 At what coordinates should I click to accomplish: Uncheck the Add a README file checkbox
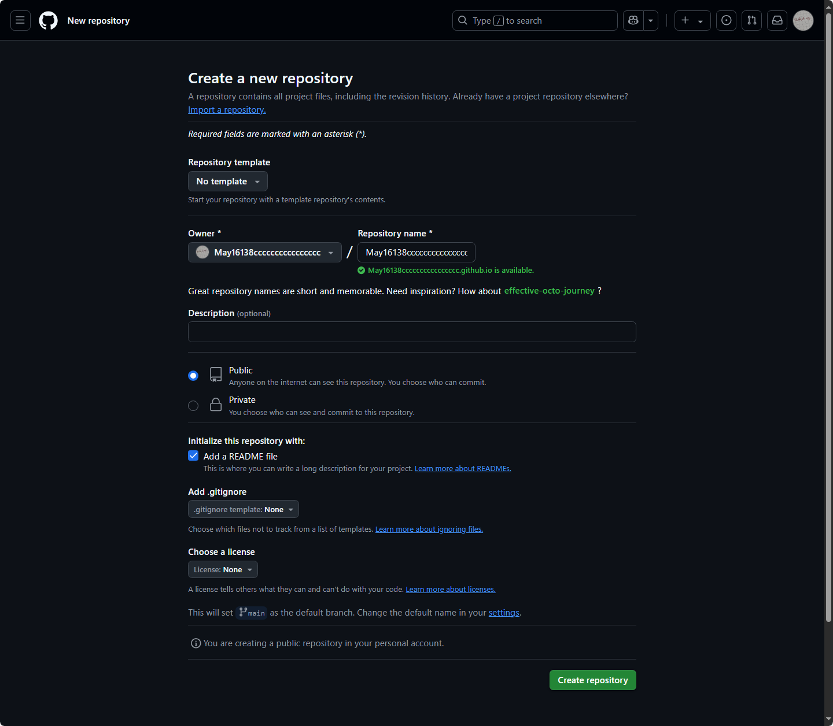coord(193,456)
